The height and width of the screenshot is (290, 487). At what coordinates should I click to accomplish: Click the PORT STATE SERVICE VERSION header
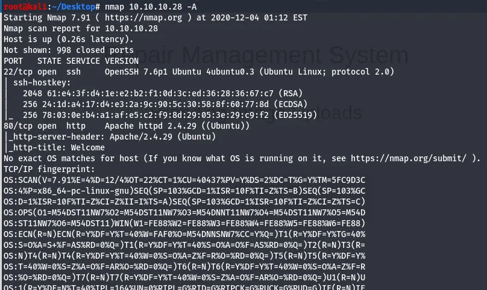[x=71, y=61]
